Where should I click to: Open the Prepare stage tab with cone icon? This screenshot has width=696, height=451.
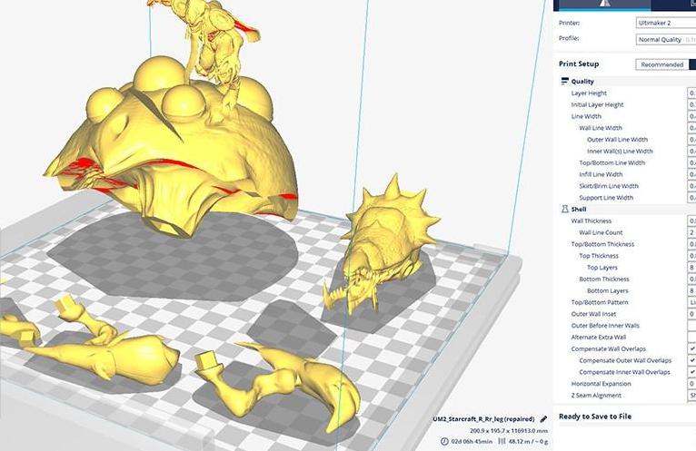click(x=604, y=5)
